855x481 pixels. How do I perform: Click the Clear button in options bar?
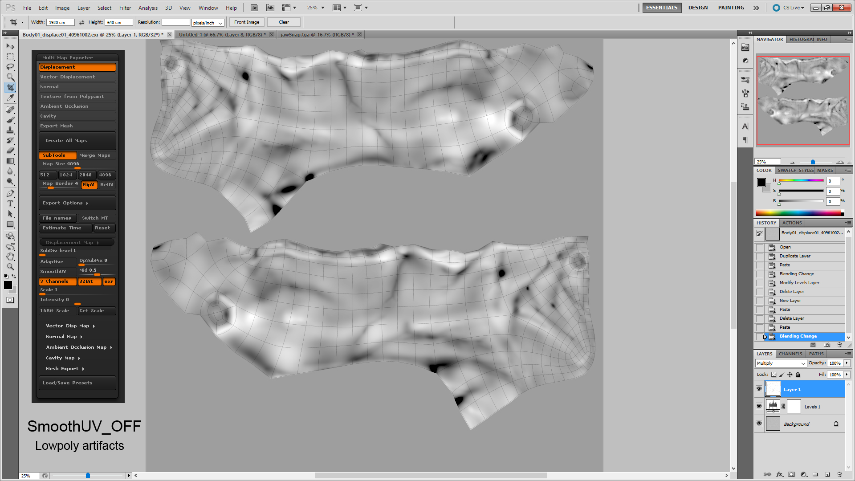(284, 22)
